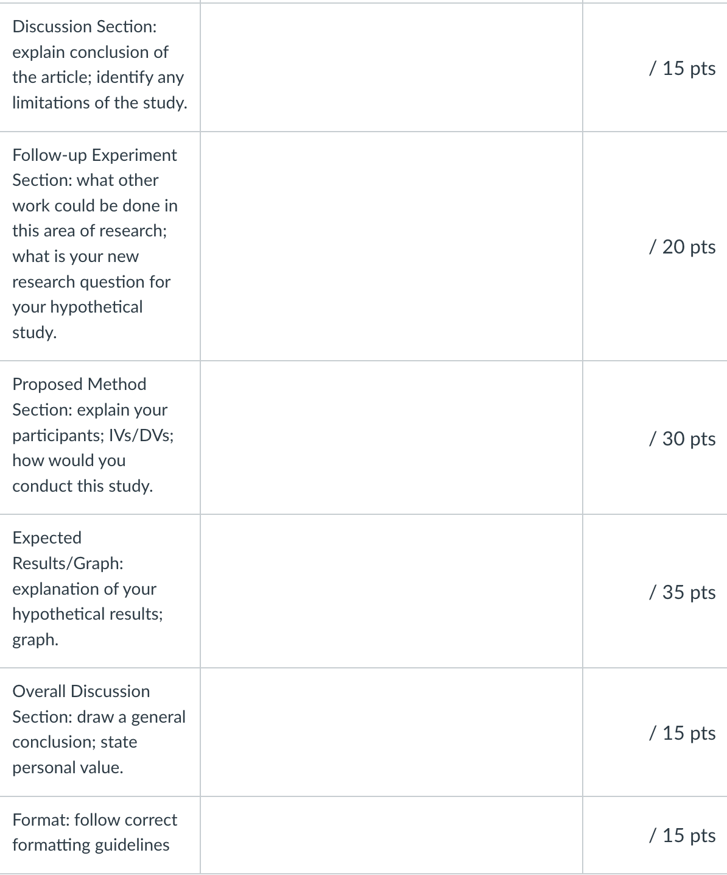
Task: Click the 15 pts score for Overall Discussion
Action: (682, 733)
